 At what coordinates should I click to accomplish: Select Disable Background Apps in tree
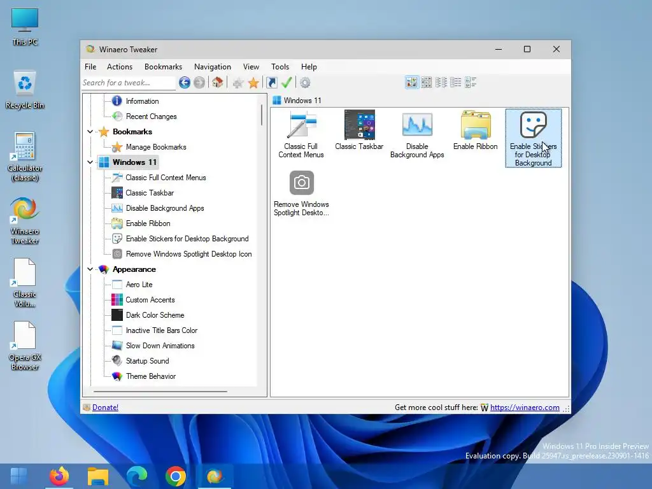tap(165, 208)
